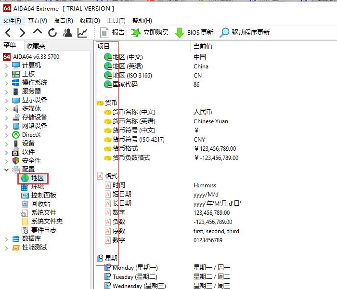Select the 环境 tree item
This screenshot has width=337, height=289.
33,187
